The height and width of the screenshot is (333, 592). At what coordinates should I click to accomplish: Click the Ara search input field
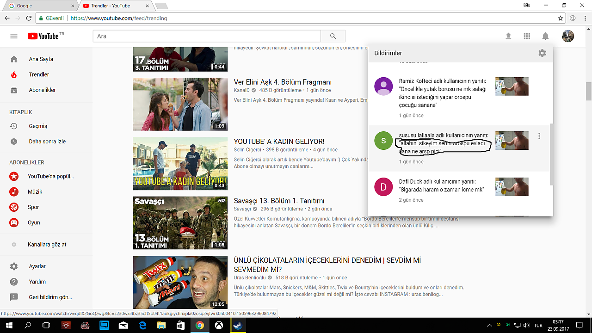(x=207, y=36)
